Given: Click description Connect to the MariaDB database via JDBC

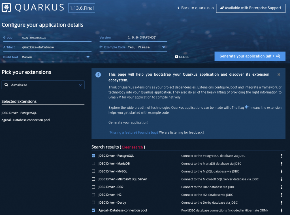Looking at the screenshot, I should (x=211, y=163).
